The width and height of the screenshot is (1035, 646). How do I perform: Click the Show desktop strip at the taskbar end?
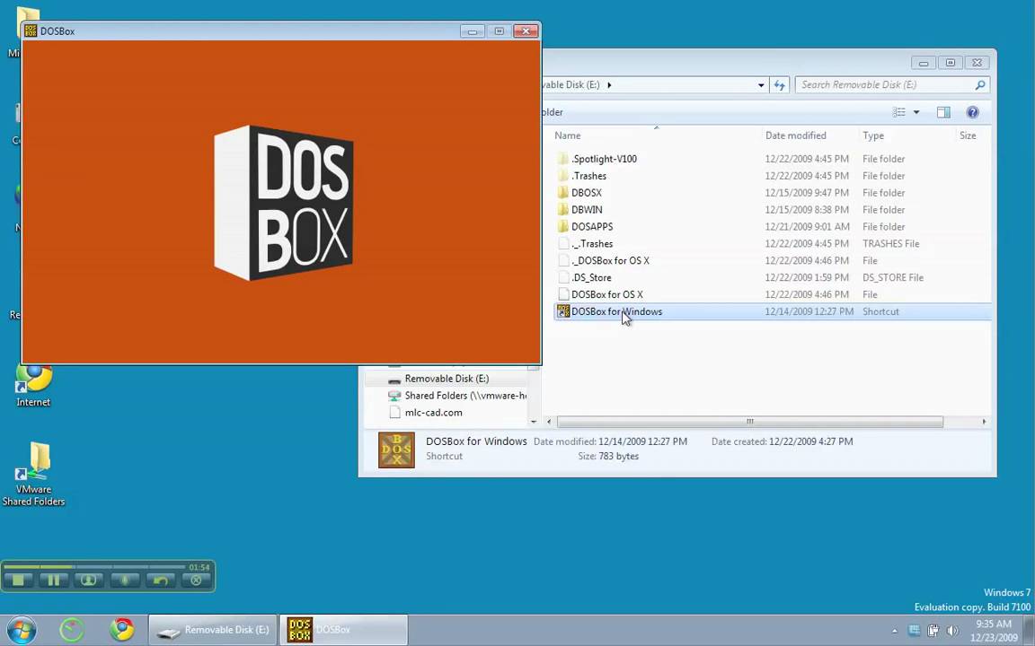(x=1029, y=630)
